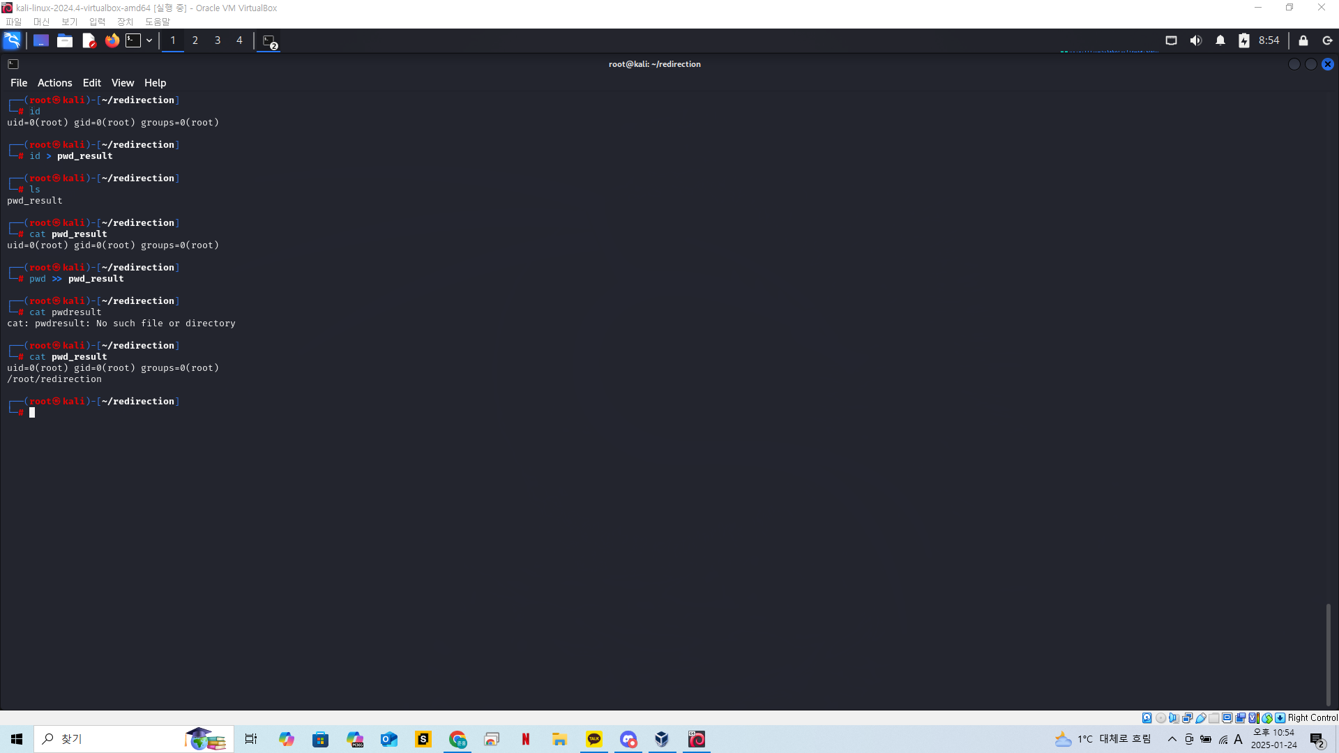The height and width of the screenshot is (753, 1339).
Task: Open the terminal View menu
Action: point(122,83)
